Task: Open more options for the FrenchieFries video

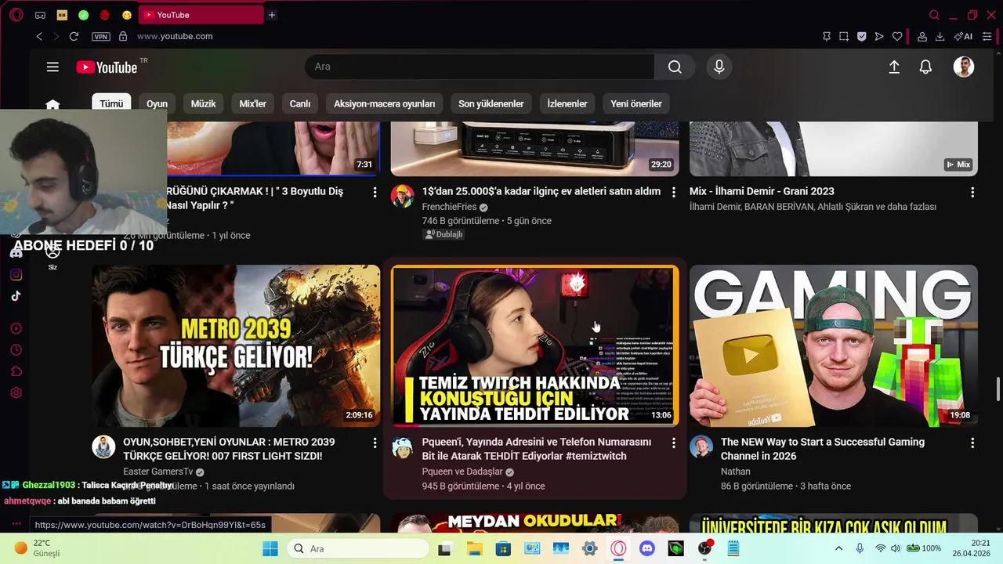Action: (x=673, y=192)
